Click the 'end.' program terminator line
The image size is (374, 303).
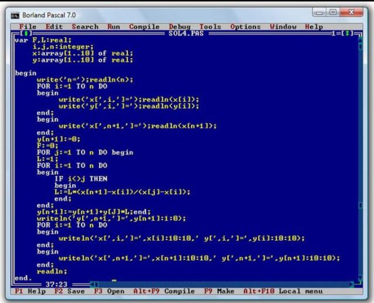click(x=23, y=278)
